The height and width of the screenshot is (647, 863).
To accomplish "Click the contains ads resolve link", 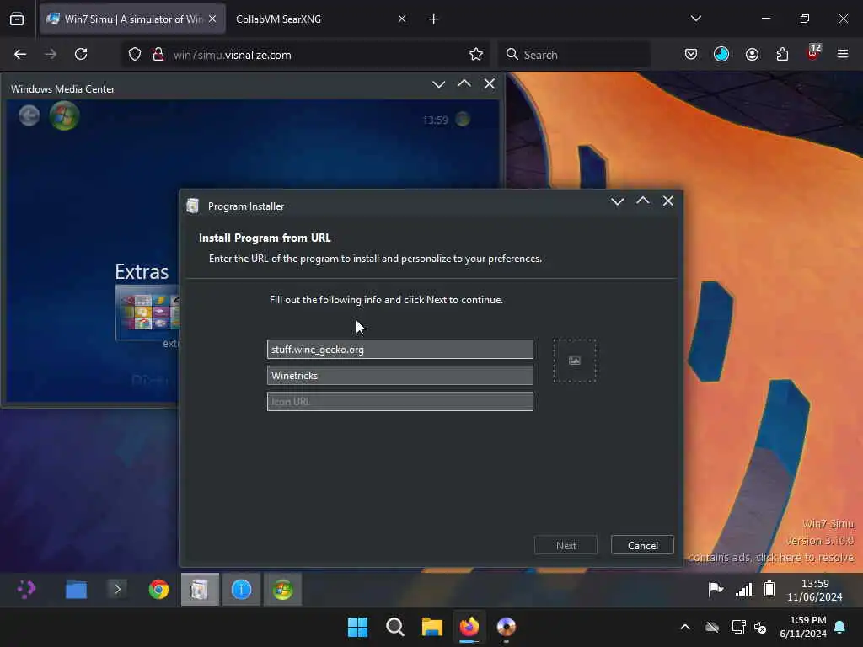I will click(772, 558).
